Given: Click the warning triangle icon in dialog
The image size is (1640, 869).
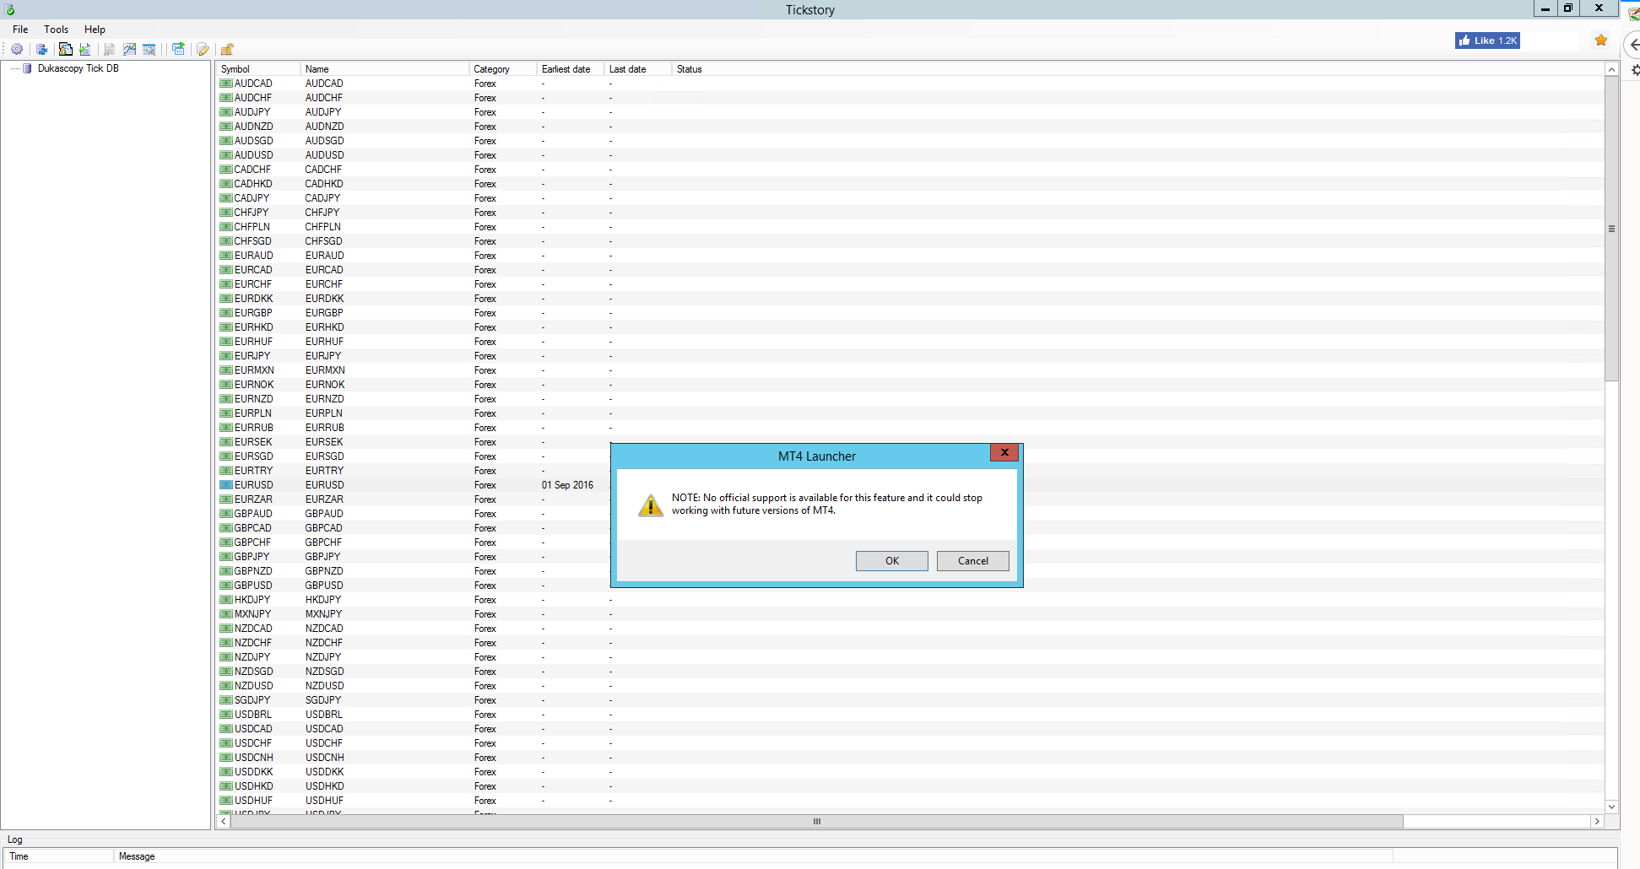Looking at the screenshot, I should (x=651, y=505).
